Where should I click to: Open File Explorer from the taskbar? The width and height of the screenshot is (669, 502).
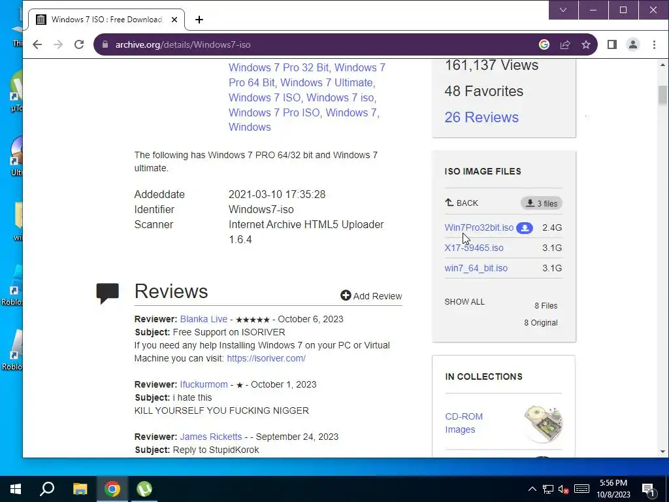click(80, 489)
